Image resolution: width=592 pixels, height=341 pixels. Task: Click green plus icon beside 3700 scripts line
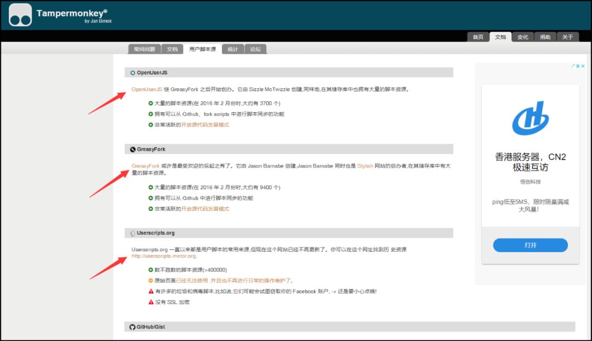click(151, 103)
